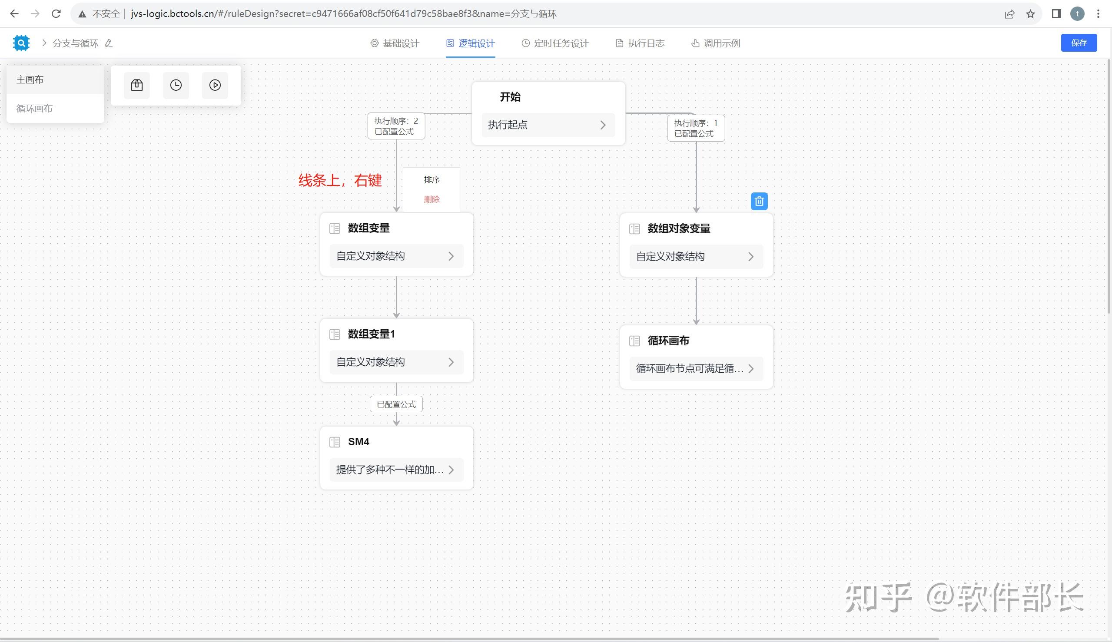Select 循环画布 in canvas list
1112x642 pixels.
[x=34, y=109]
